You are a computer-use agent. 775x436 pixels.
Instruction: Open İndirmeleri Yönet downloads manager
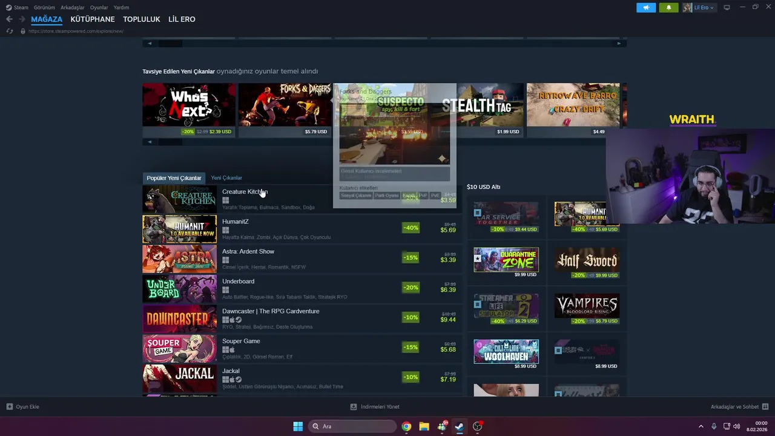click(375, 407)
